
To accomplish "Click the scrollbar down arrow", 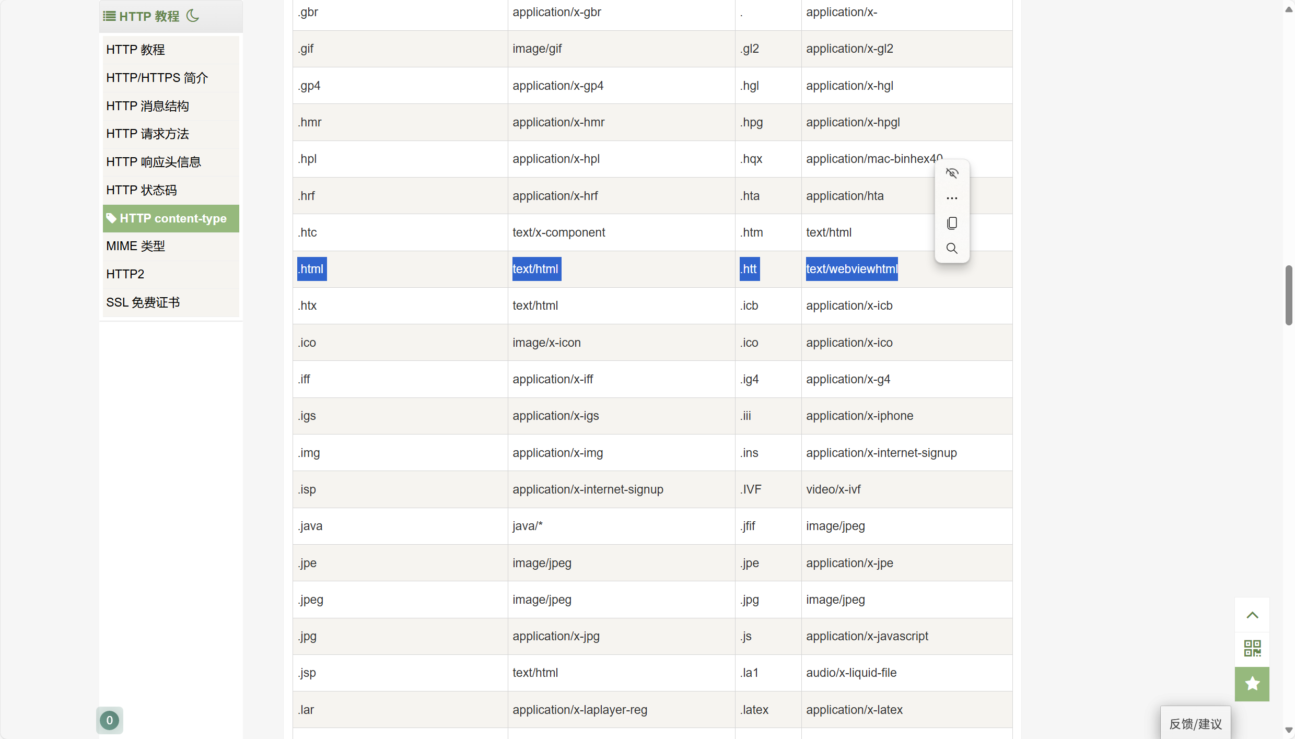I will (x=1288, y=730).
